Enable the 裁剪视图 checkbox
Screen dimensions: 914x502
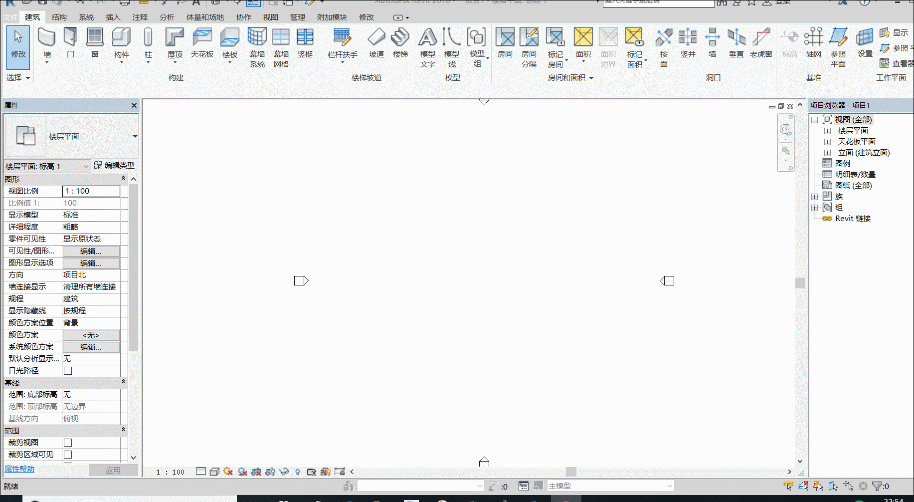pos(68,443)
